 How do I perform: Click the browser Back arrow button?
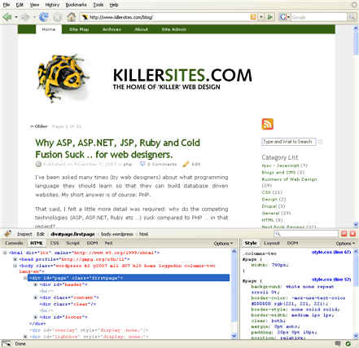(x=7, y=17)
